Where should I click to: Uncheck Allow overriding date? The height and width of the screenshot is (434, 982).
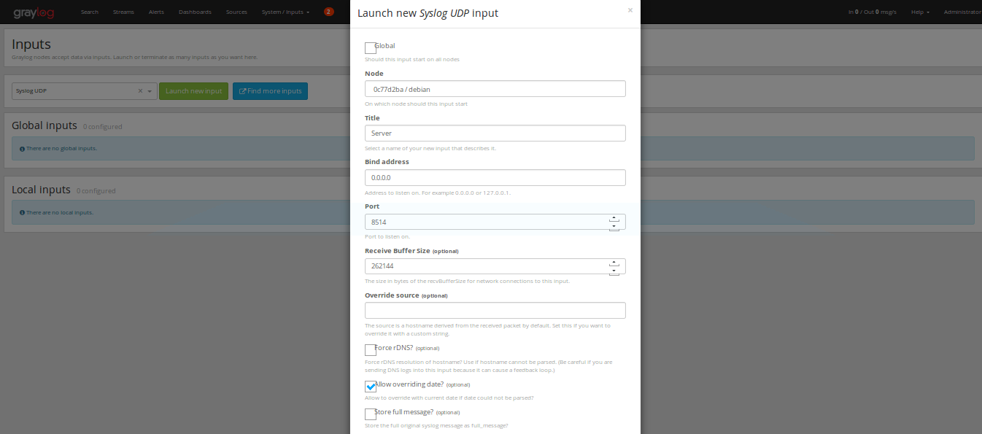click(370, 387)
